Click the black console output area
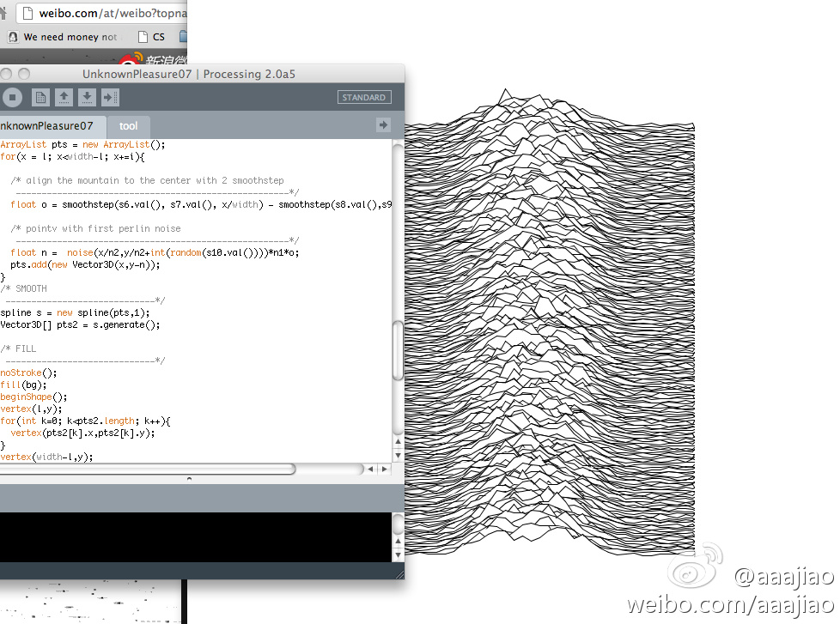Image resolution: width=840 pixels, height=624 pixels. [x=196, y=537]
